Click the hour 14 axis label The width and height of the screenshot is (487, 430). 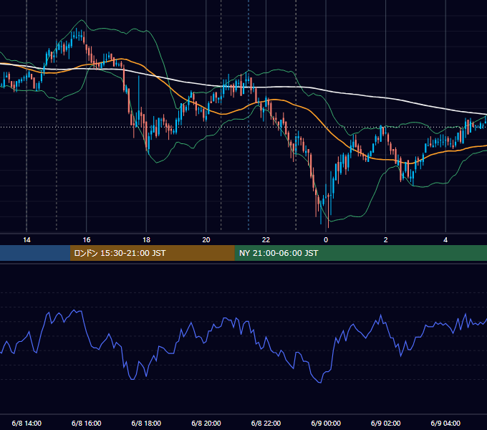click(26, 240)
